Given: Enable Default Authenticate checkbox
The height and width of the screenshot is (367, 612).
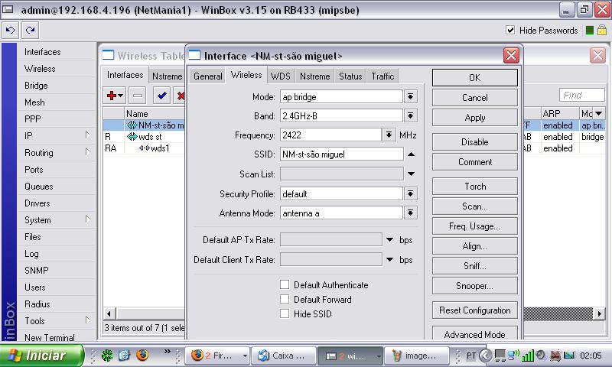Looking at the screenshot, I should pos(285,284).
